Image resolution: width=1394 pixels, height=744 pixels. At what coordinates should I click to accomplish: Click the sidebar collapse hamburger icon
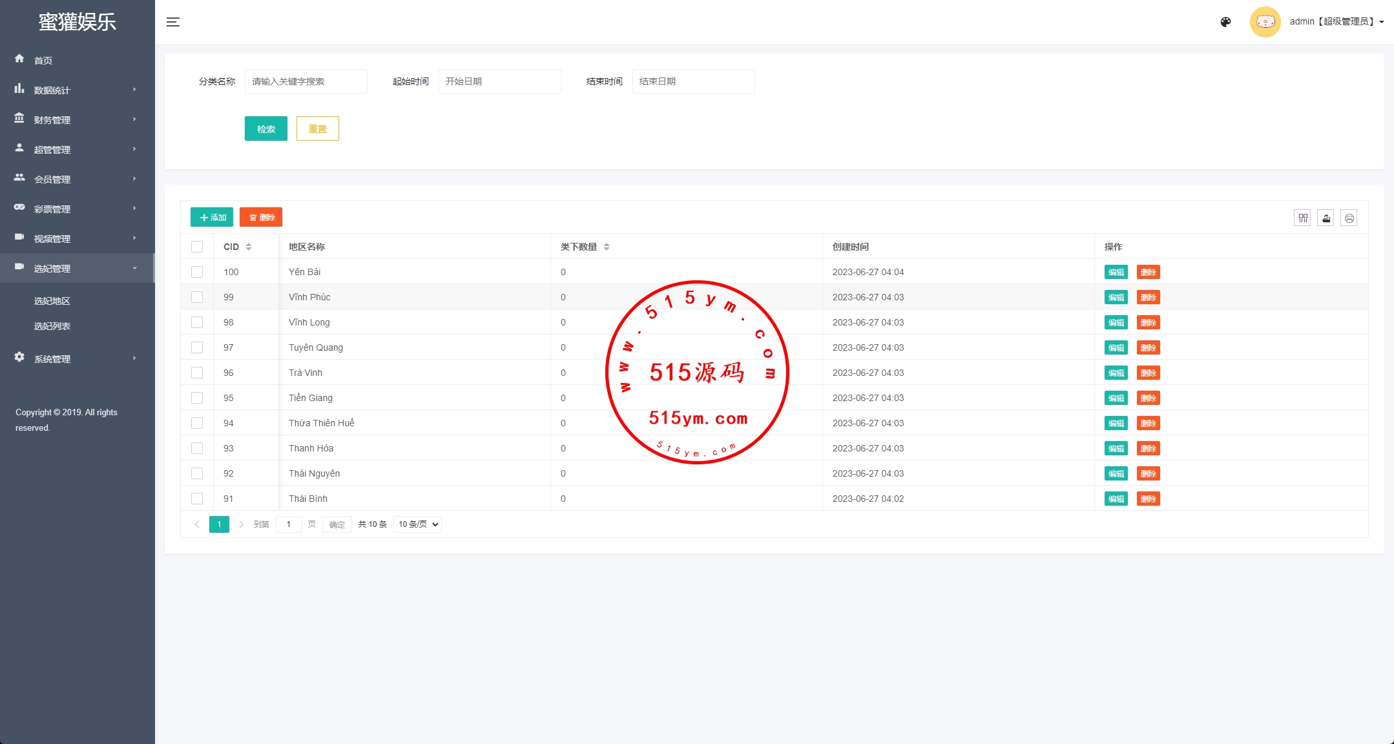pyautogui.click(x=173, y=22)
